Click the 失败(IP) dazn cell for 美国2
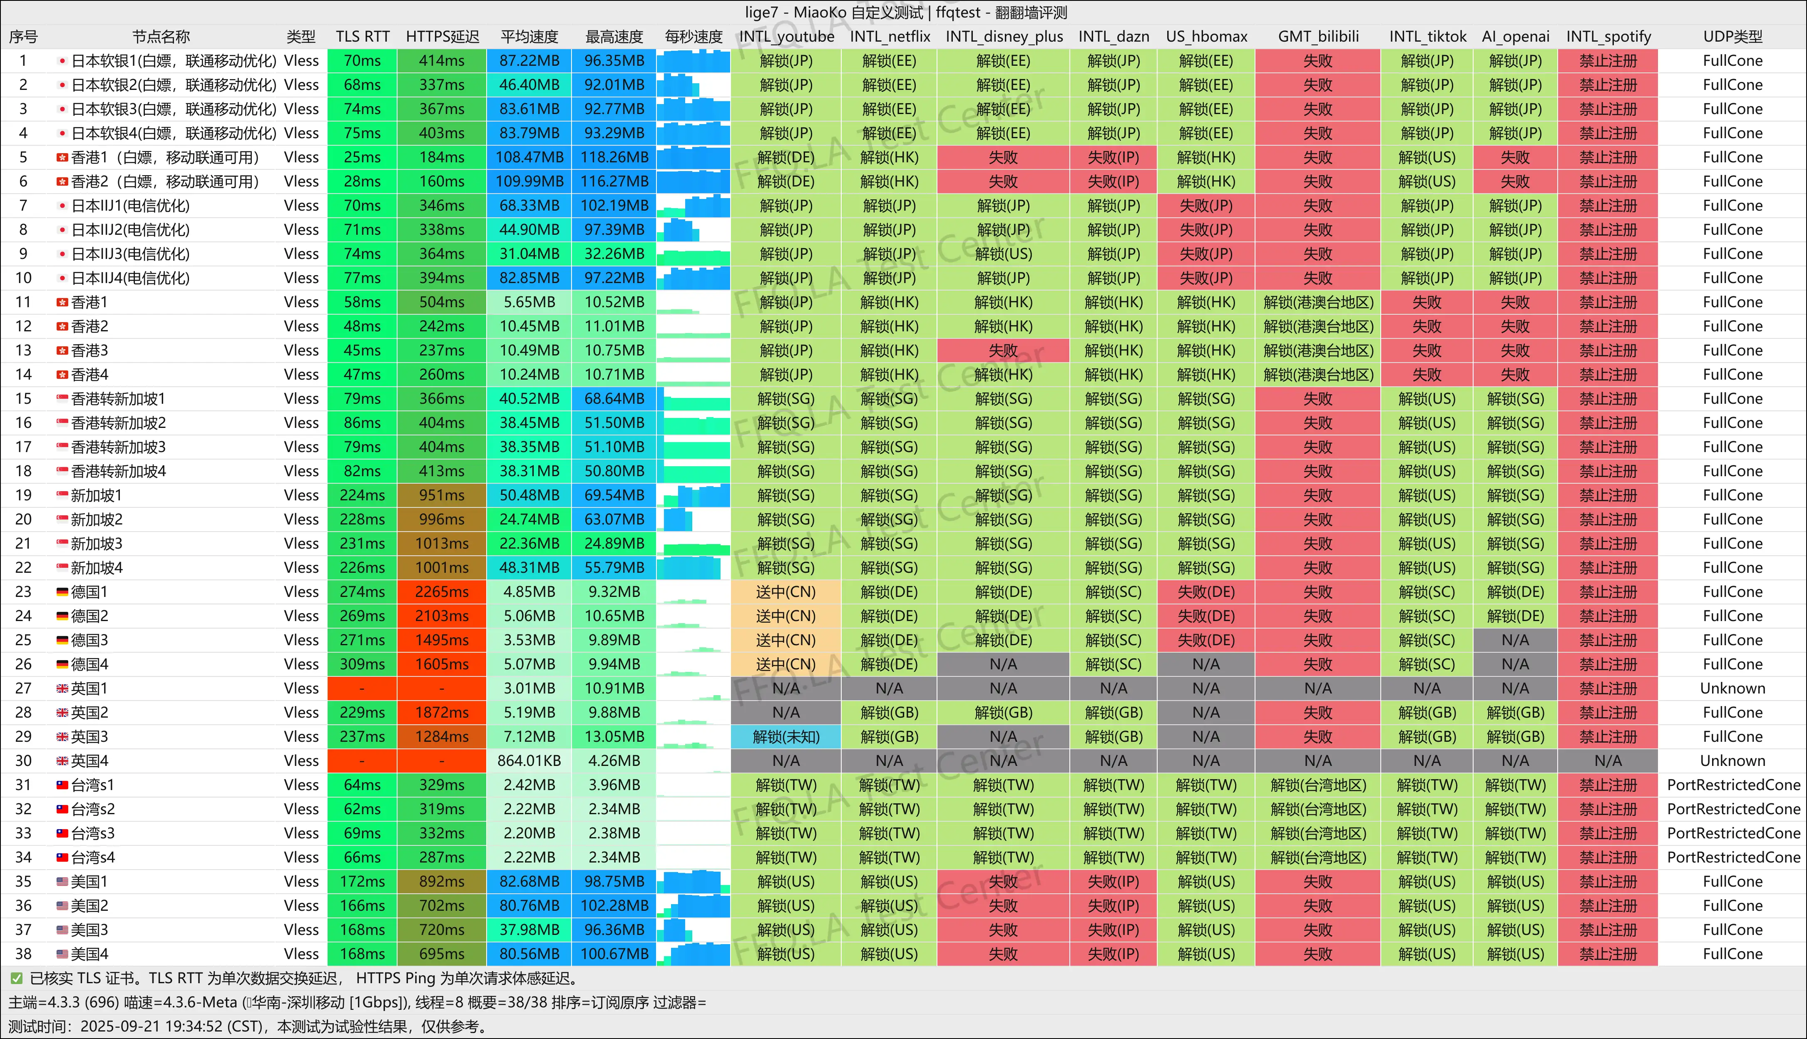 tap(1114, 906)
